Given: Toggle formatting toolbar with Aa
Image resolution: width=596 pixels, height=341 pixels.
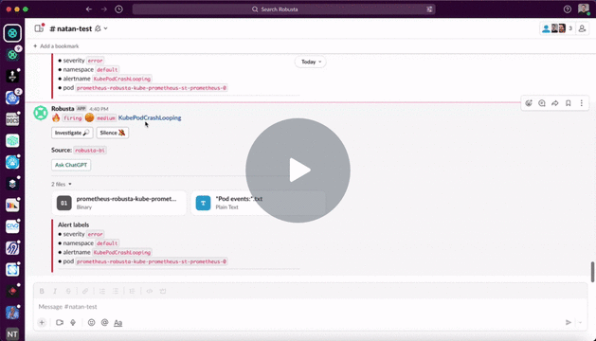Looking at the screenshot, I should click(x=117, y=323).
